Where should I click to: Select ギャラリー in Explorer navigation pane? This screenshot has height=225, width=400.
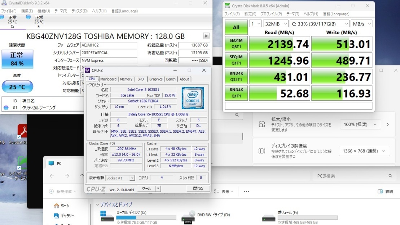pyautogui.click(x=64, y=216)
